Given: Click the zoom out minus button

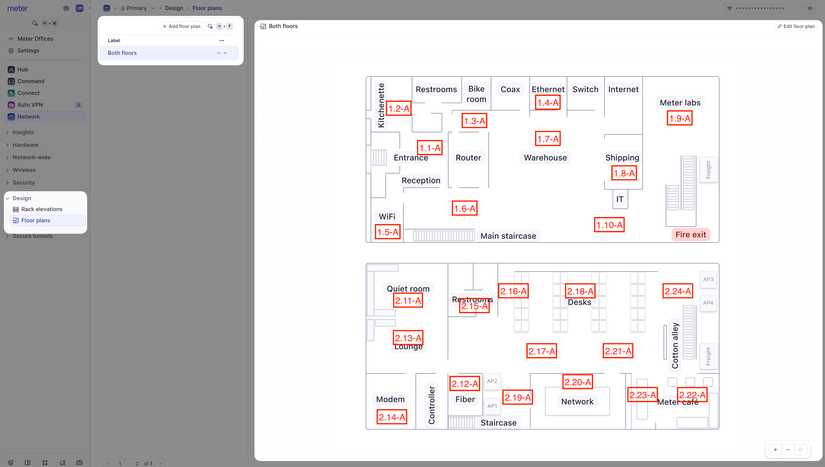Looking at the screenshot, I should [x=788, y=449].
